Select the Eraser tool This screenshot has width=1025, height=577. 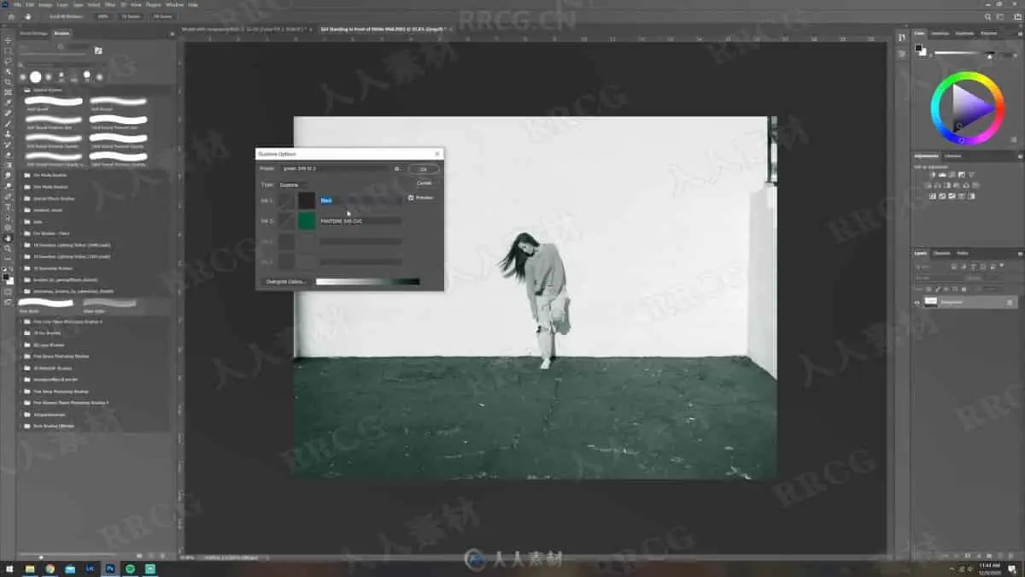9,155
